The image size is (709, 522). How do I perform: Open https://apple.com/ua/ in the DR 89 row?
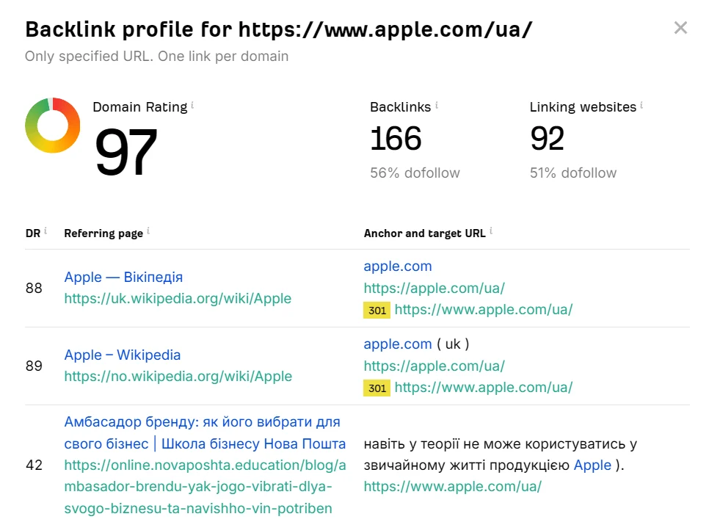pyautogui.click(x=434, y=366)
